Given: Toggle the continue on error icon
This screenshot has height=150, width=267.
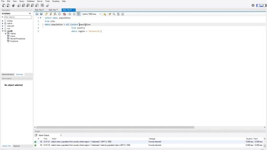Looking at the screenshot, I should tap(65, 14).
